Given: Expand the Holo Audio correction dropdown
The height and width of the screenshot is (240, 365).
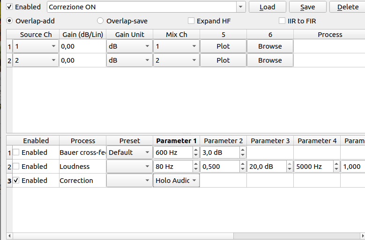Looking at the screenshot, I should [194, 181].
